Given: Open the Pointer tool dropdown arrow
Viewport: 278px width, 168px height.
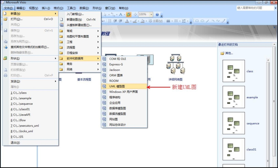Looking at the screenshot, I should point(109,15).
